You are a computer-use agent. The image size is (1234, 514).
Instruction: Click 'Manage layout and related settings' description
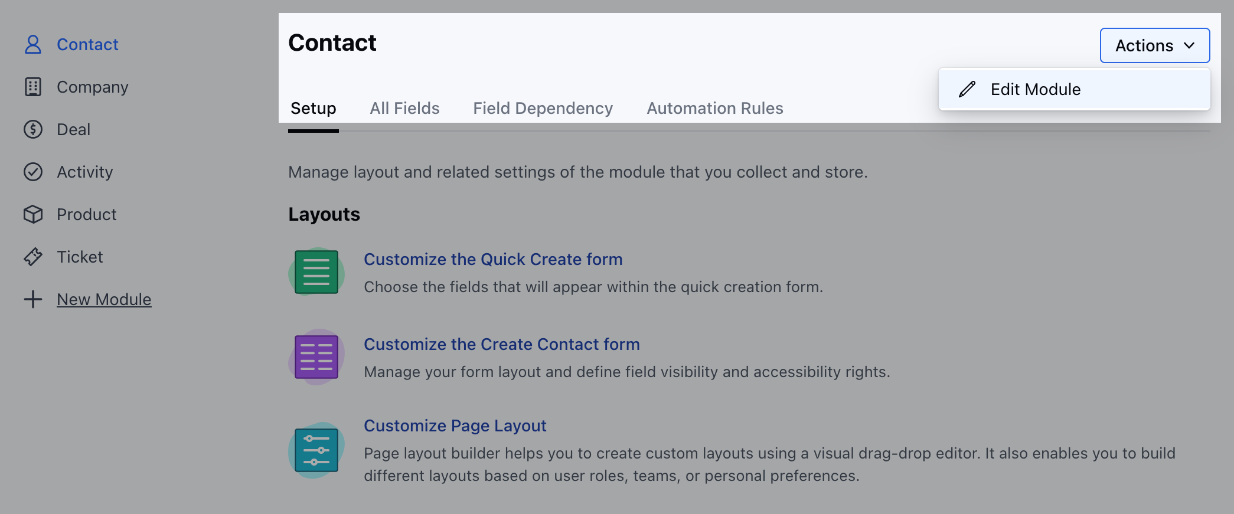click(x=578, y=172)
